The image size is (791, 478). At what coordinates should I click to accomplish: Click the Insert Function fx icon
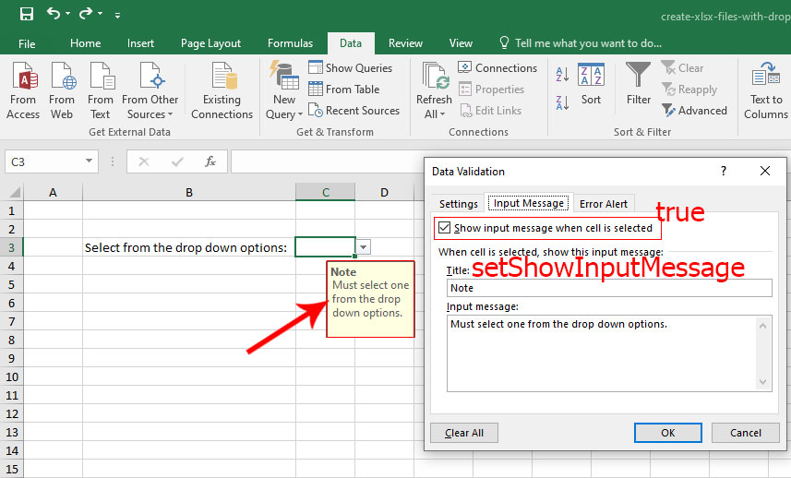point(210,161)
